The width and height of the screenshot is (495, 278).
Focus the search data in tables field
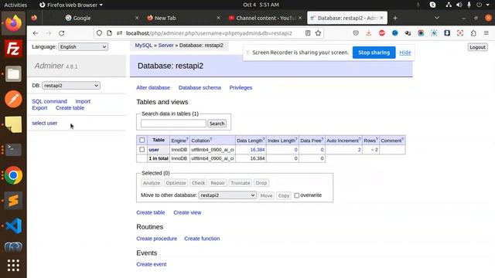pos(173,124)
